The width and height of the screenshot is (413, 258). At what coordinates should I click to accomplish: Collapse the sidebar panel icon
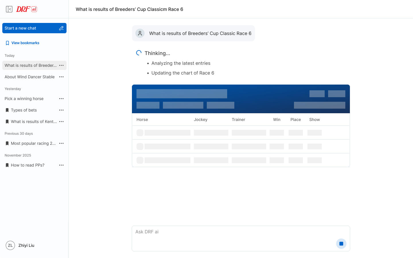[x=9, y=9]
